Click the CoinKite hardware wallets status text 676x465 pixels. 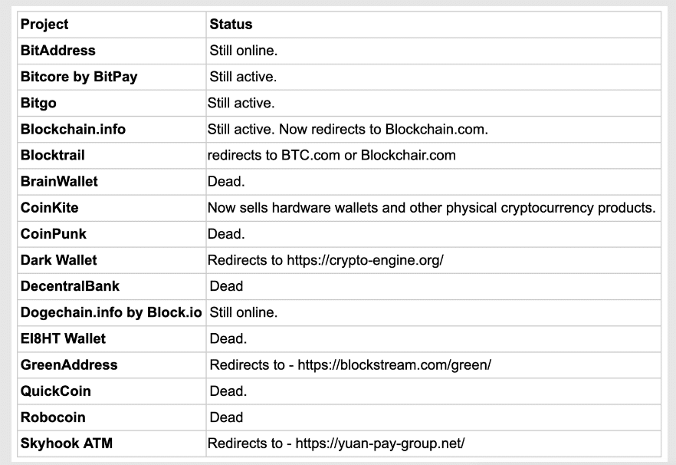[432, 208]
